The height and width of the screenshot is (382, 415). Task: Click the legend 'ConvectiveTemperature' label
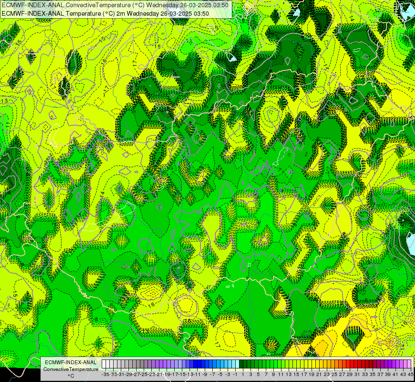pyautogui.click(x=71, y=369)
